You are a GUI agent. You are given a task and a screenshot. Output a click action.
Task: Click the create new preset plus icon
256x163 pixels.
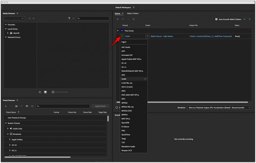(5, 106)
